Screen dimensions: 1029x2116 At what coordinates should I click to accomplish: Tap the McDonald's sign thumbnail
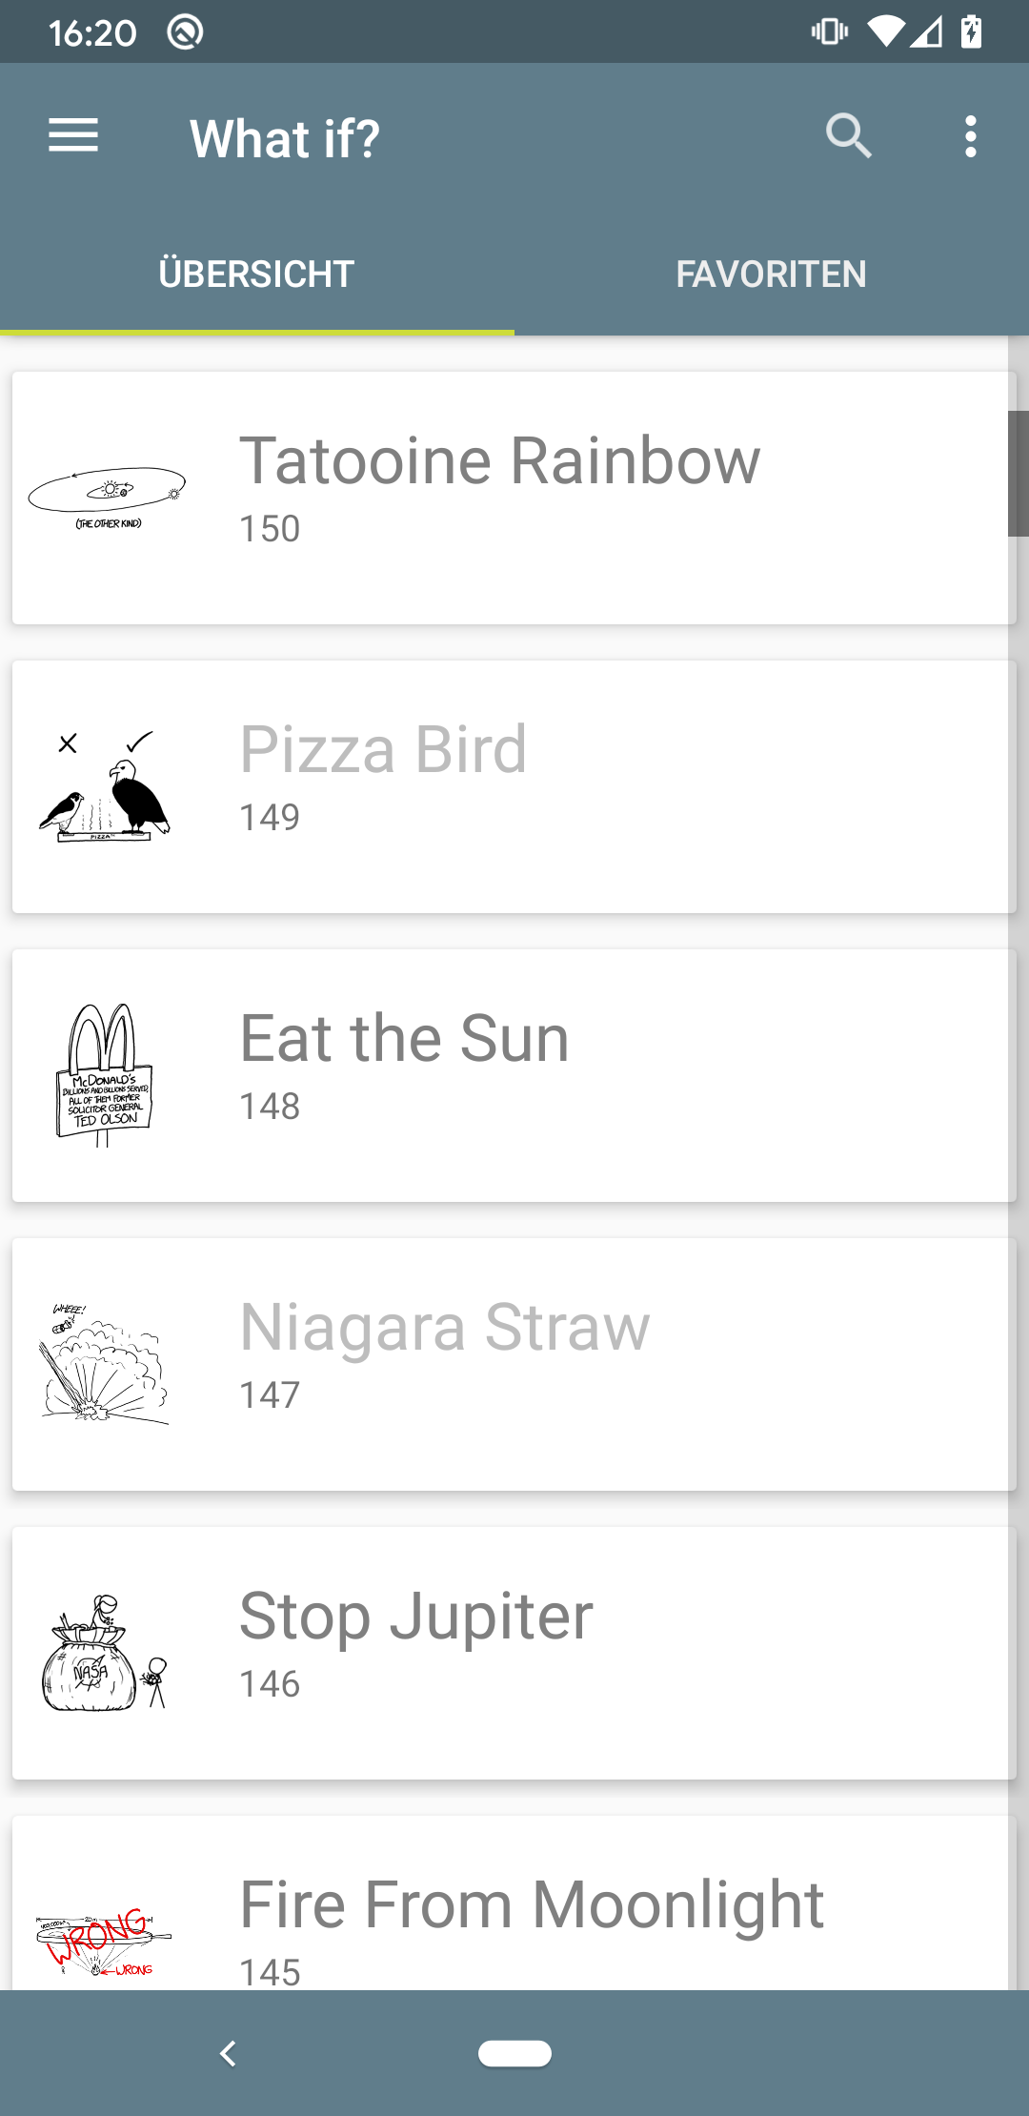coord(105,1075)
